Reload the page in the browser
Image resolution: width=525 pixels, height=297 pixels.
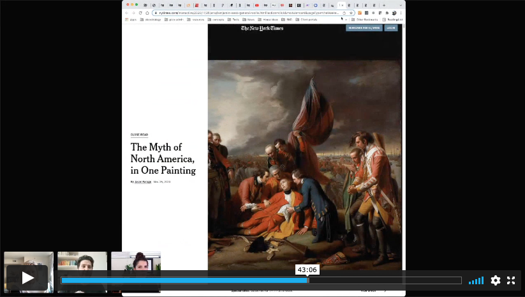tap(140, 13)
